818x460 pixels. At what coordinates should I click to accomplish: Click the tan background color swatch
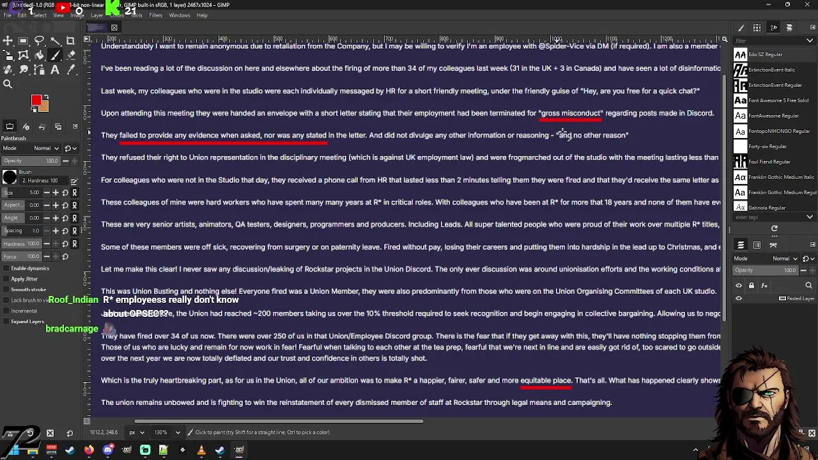[x=45, y=106]
